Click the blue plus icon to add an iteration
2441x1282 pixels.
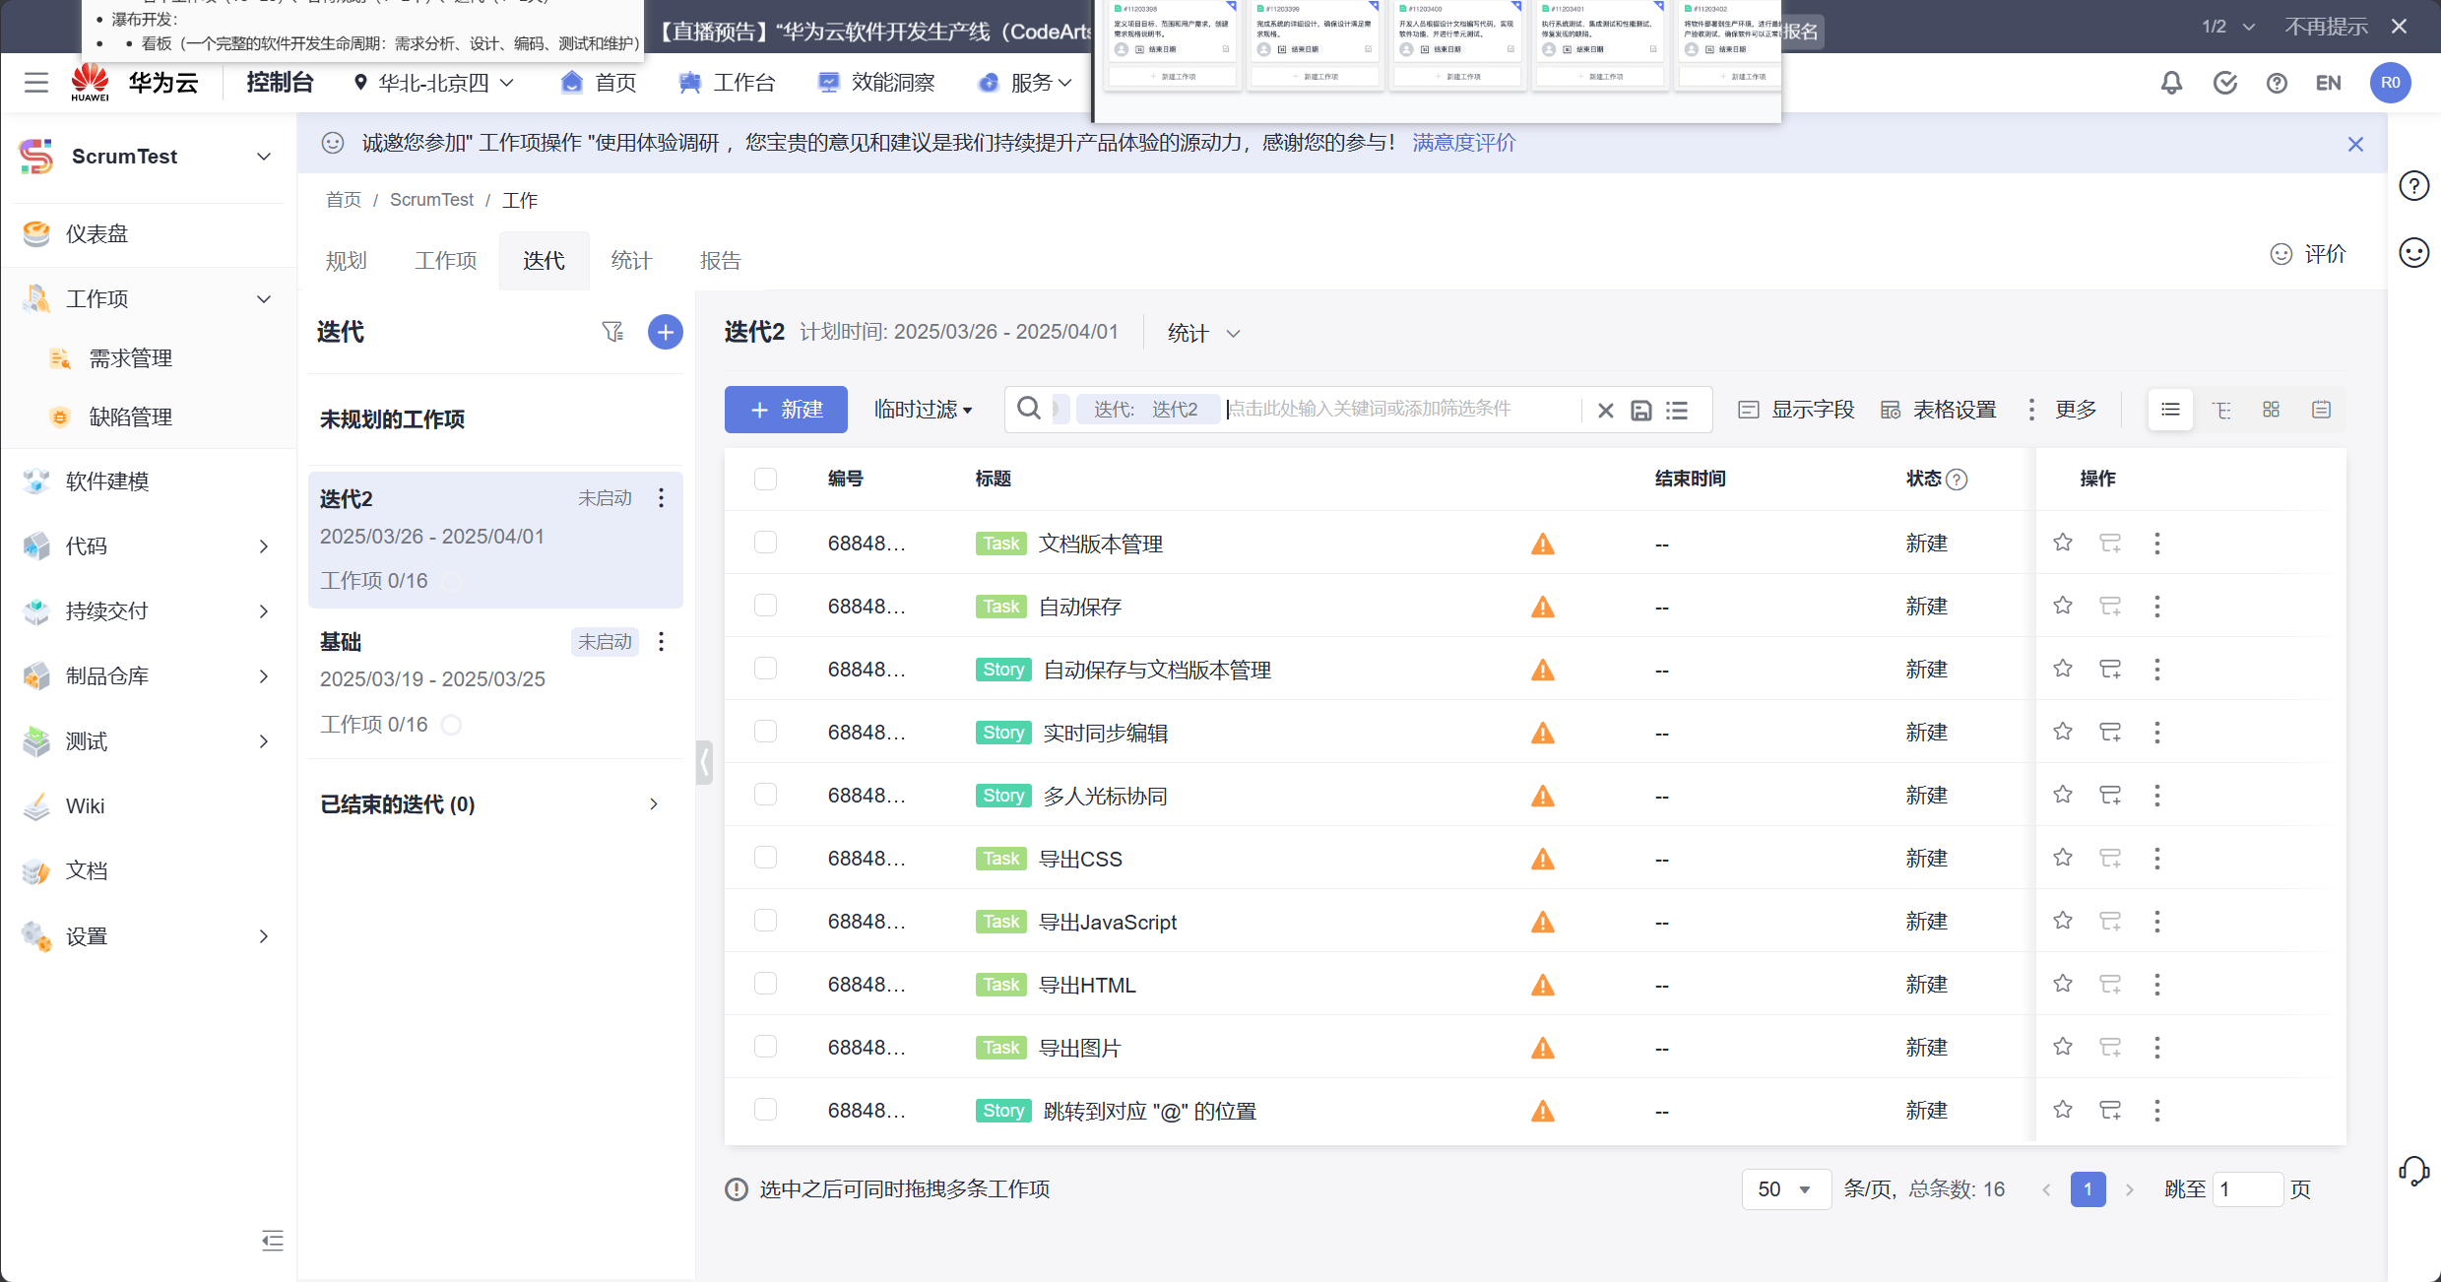[x=666, y=332]
